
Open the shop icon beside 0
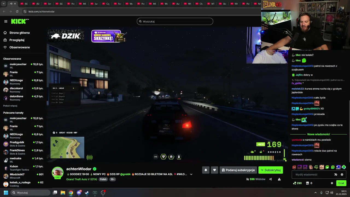[x=307, y=183]
